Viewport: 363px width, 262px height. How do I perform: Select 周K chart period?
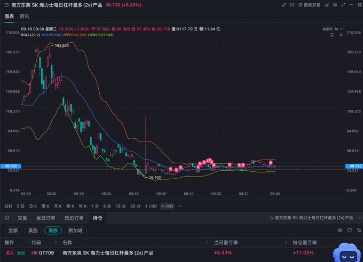pyautogui.click(x=45, y=206)
